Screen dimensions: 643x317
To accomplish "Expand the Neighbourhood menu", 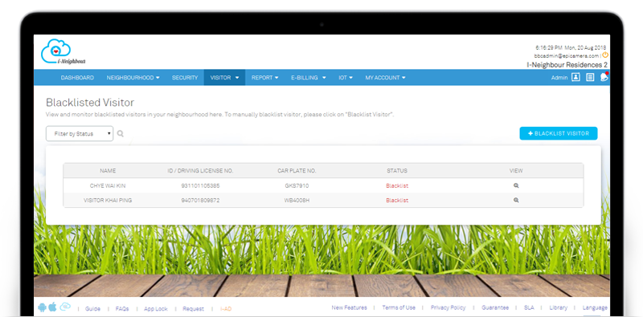I will tap(133, 77).
